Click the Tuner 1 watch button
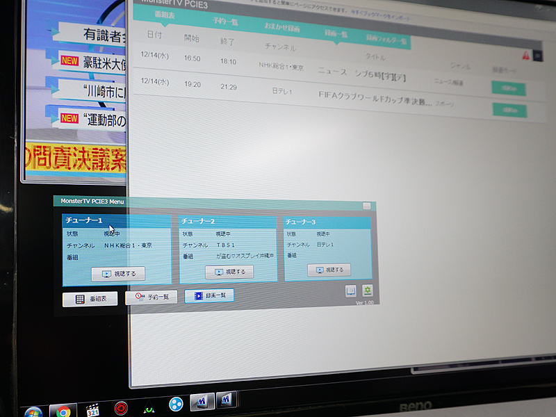 click(x=118, y=274)
